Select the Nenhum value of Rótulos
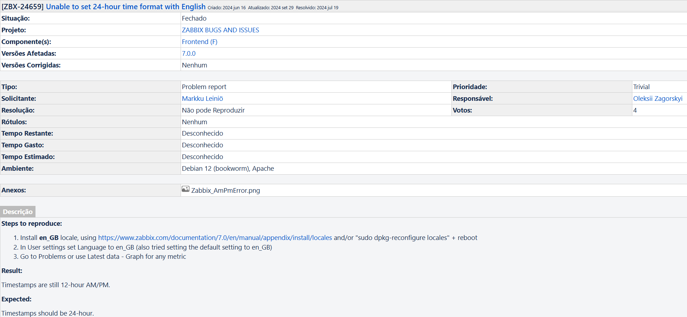 coord(194,122)
